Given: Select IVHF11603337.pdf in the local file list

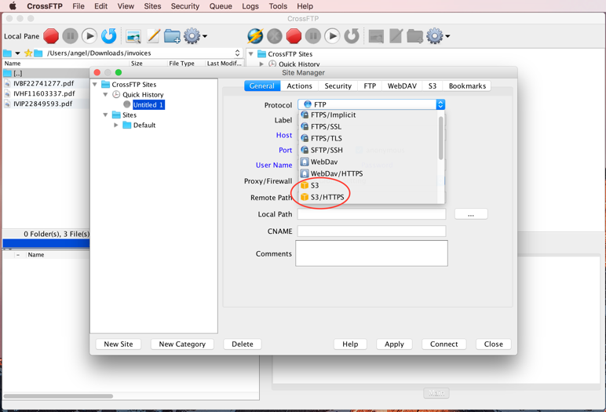Looking at the screenshot, I should [44, 93].
